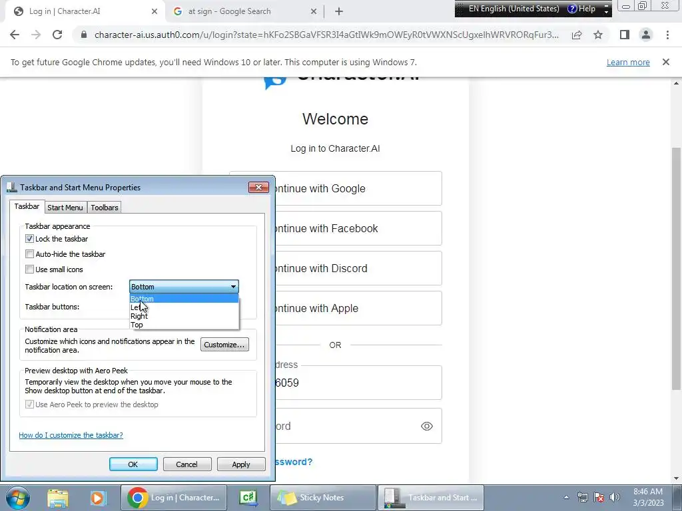The width and height of the screenshot is (682, 511).
Task: Click Apply in Taskbar properties
Action: click(241, 464)
